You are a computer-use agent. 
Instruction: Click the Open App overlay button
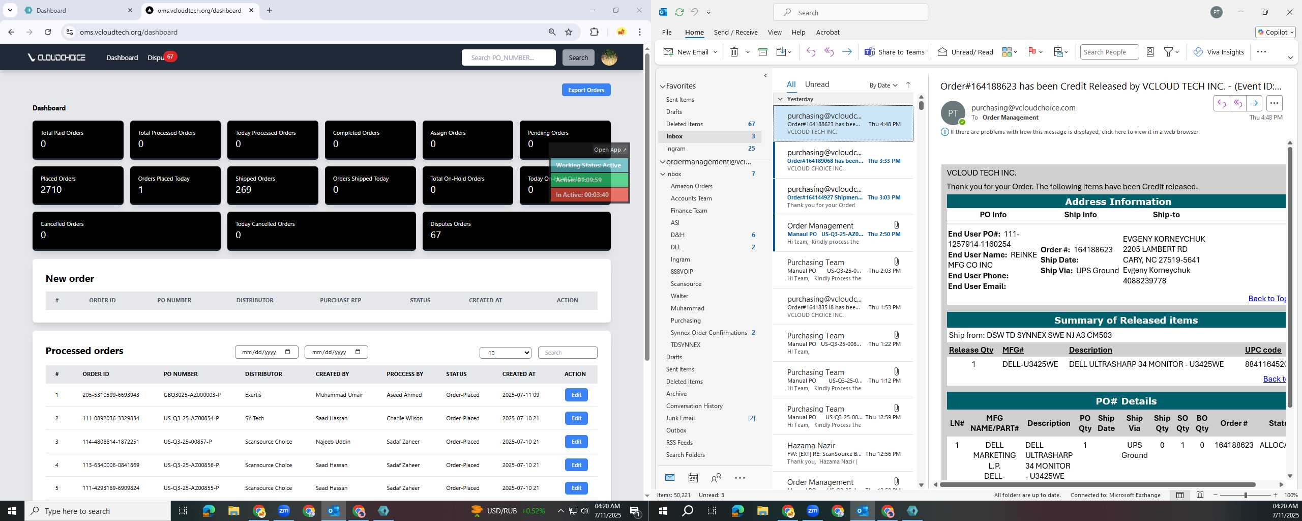[x=610, y=150]
